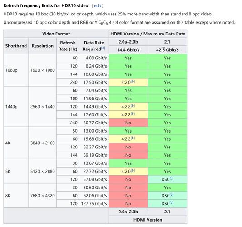The height and width of the screenshot is (227, 242).
Task: Click the 'Shorthand' column header
Action: (16, 46)
